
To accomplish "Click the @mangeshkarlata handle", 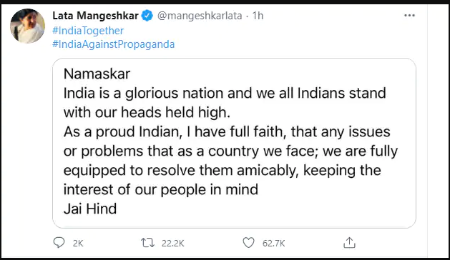I will tap(200, 16).
